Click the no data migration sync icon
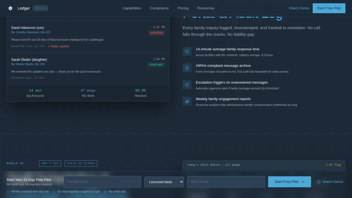Viewport: 352px width, 198px height. point(55,192)
